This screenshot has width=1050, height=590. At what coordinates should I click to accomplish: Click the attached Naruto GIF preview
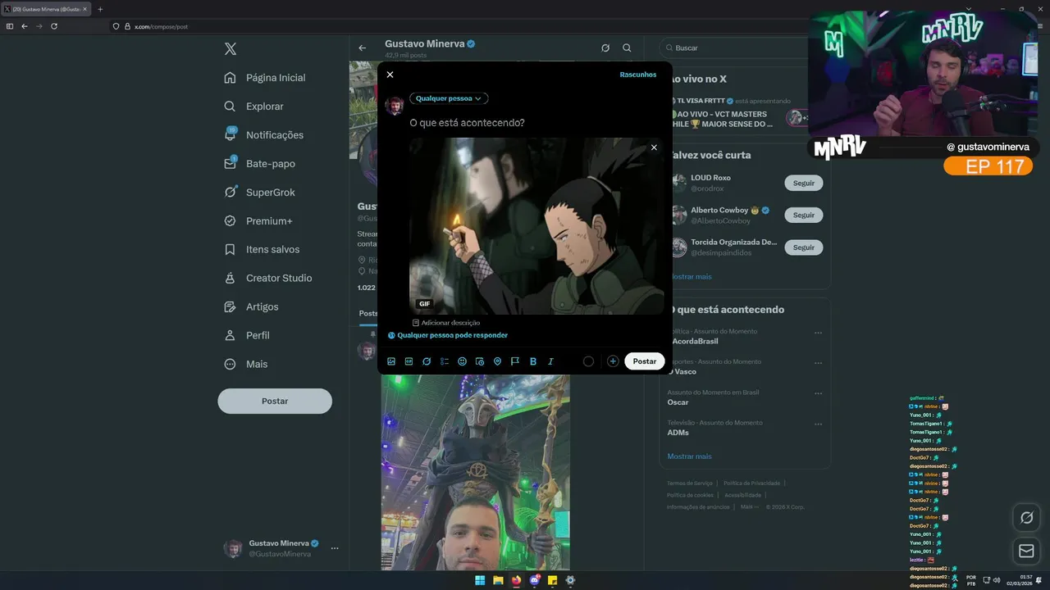tap(536, 226)
